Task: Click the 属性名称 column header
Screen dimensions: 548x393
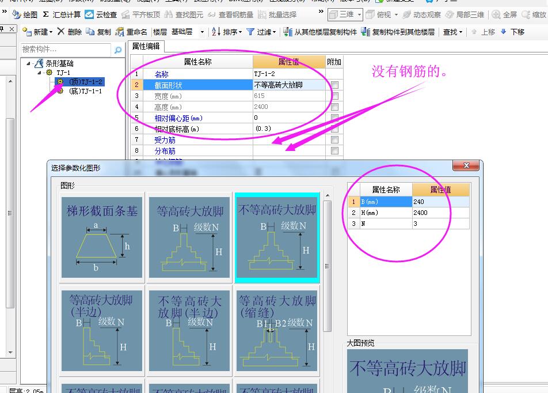Action: point(198,62)
